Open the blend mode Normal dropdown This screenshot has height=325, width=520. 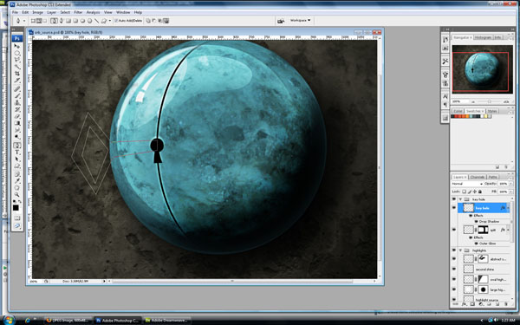(467, 184)
